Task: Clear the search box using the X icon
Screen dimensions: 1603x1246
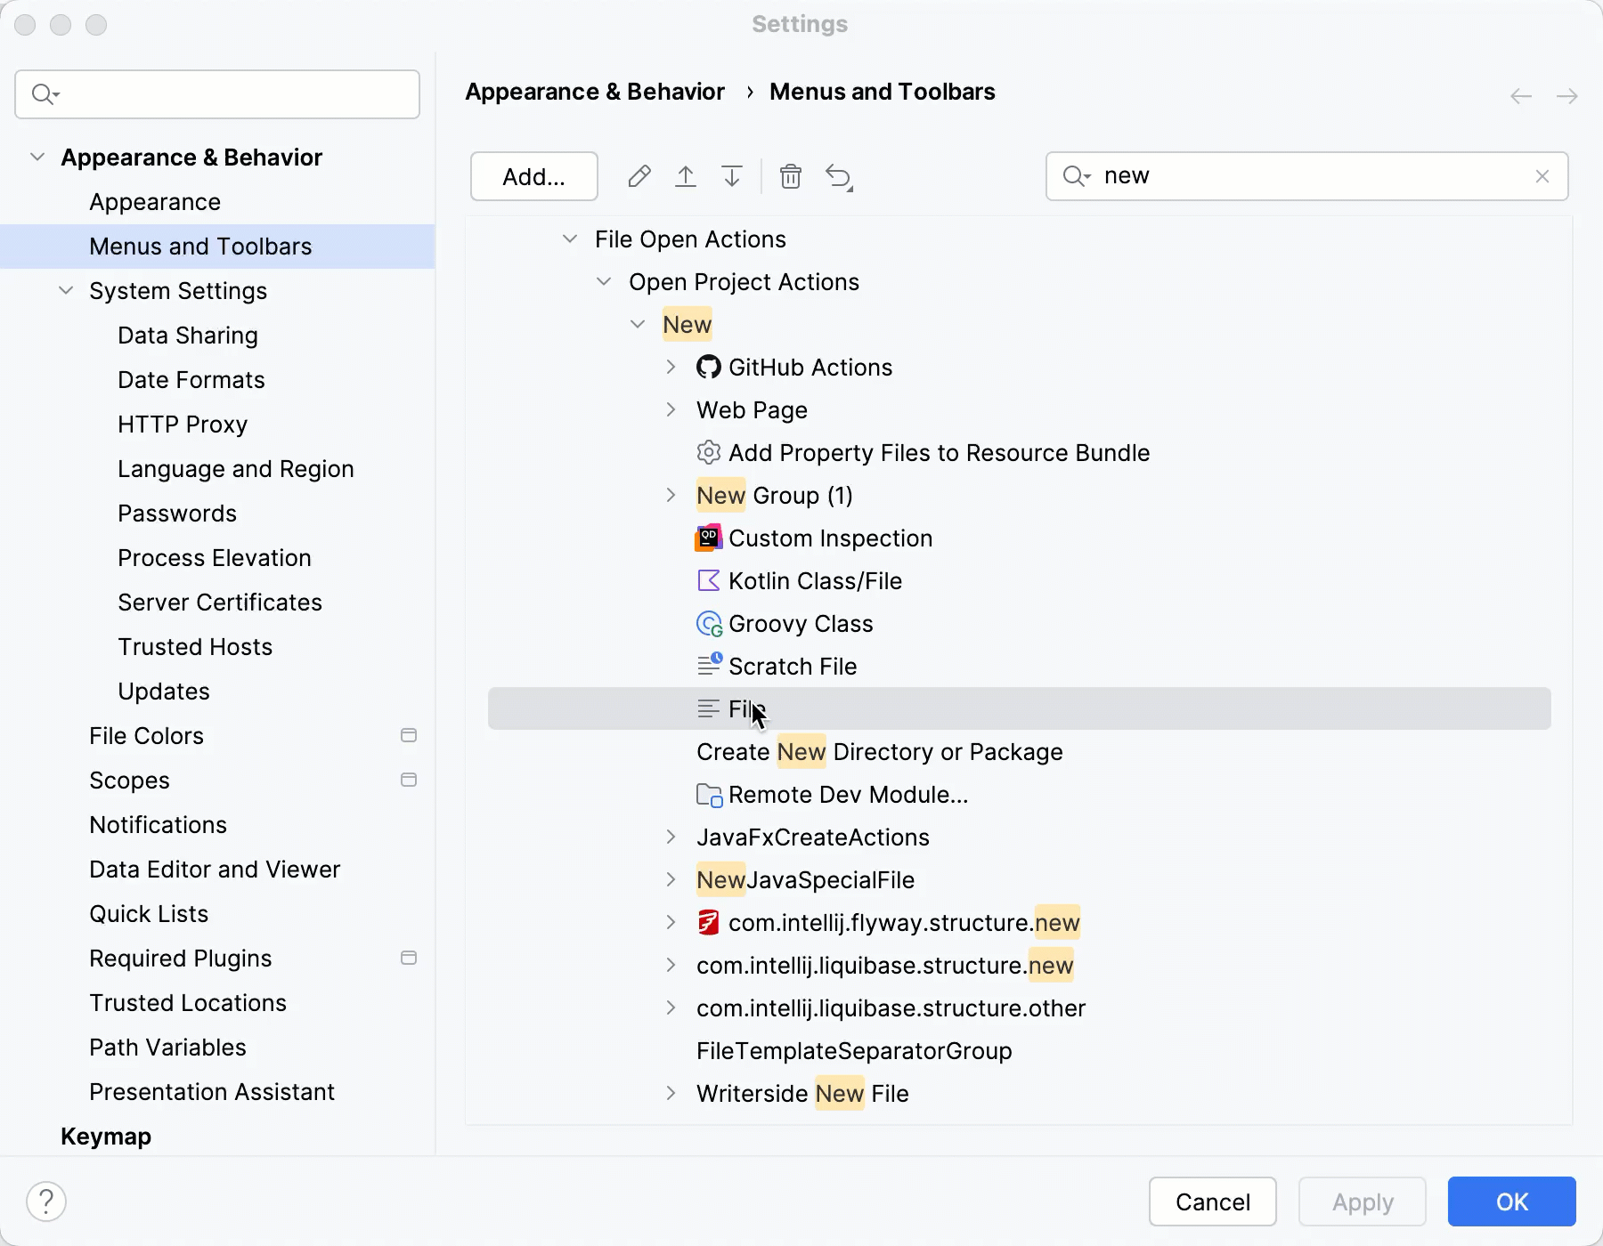Action: 1543,175
